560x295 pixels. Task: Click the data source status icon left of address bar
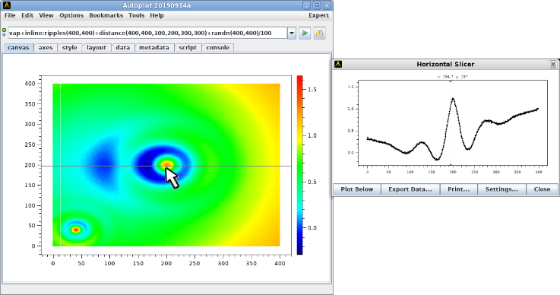point(4,33)
